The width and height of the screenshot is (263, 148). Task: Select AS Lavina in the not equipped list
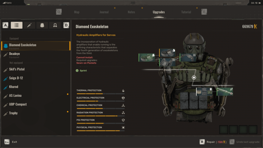17,96
